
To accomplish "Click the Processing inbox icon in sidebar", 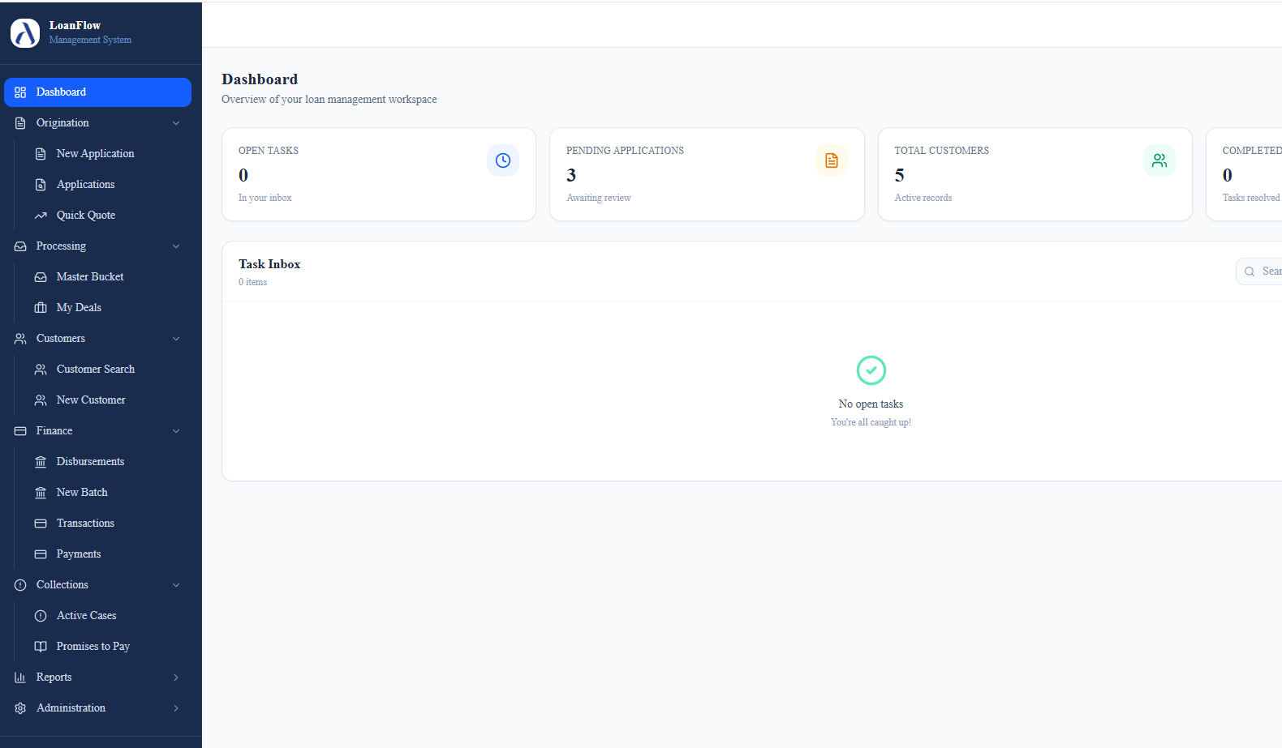I will [x=20, y=246].
